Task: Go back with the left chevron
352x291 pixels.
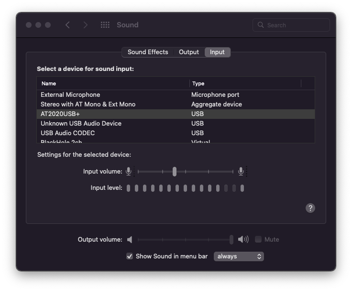Action: [x=67, y=25]
